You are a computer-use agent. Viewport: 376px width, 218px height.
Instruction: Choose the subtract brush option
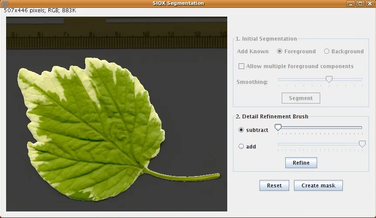(x=241, y=130)
